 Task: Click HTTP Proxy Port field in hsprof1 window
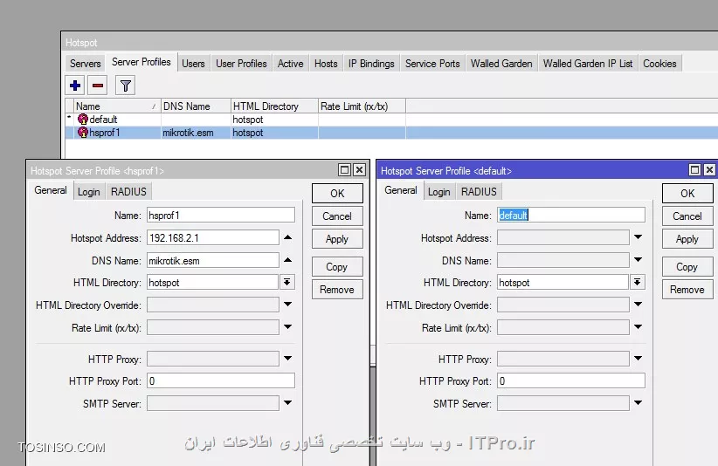tap(221, 381)
